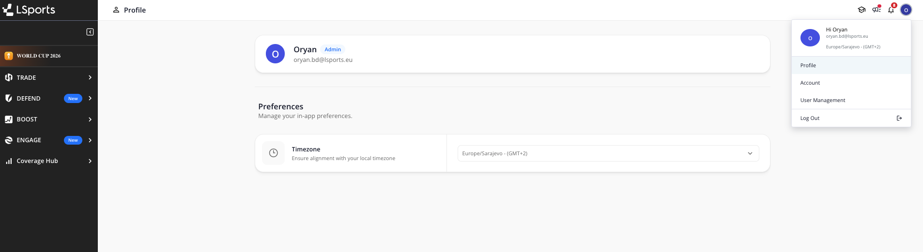Screen dimensions: 923x252
Task: Click the Admin role badge
Action: click(333, 49)
